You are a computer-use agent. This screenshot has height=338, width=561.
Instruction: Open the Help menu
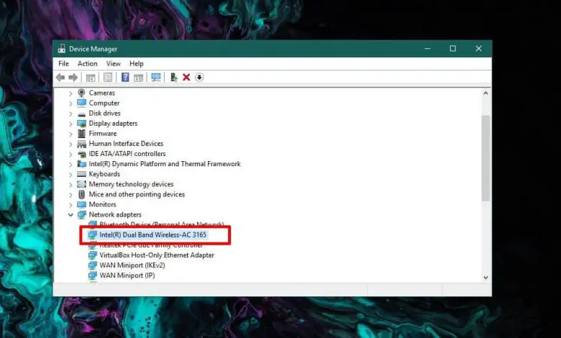(x=137, y=64)
